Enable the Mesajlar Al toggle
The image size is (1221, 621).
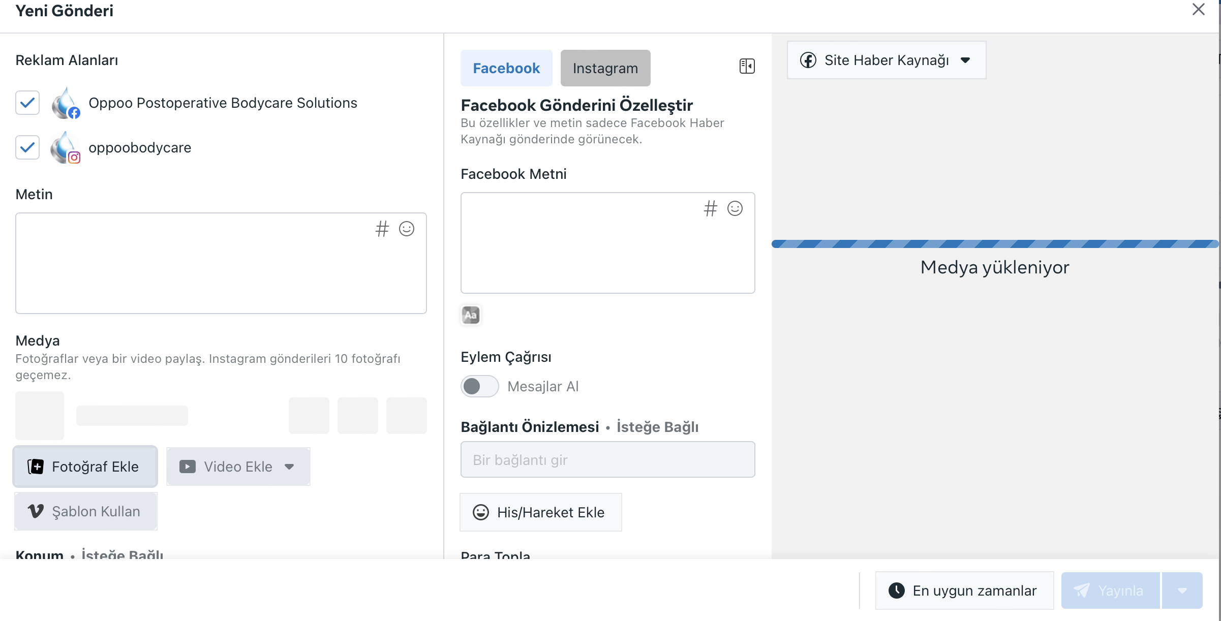(479, 386)
